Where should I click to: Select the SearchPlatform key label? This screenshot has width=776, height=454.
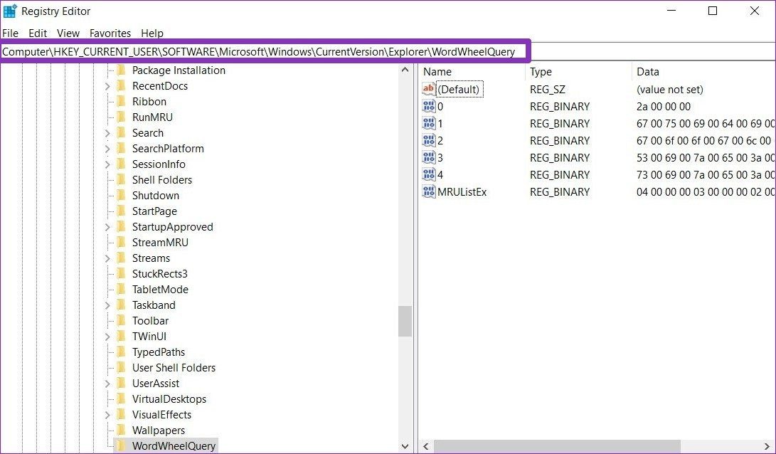point(168,149)
